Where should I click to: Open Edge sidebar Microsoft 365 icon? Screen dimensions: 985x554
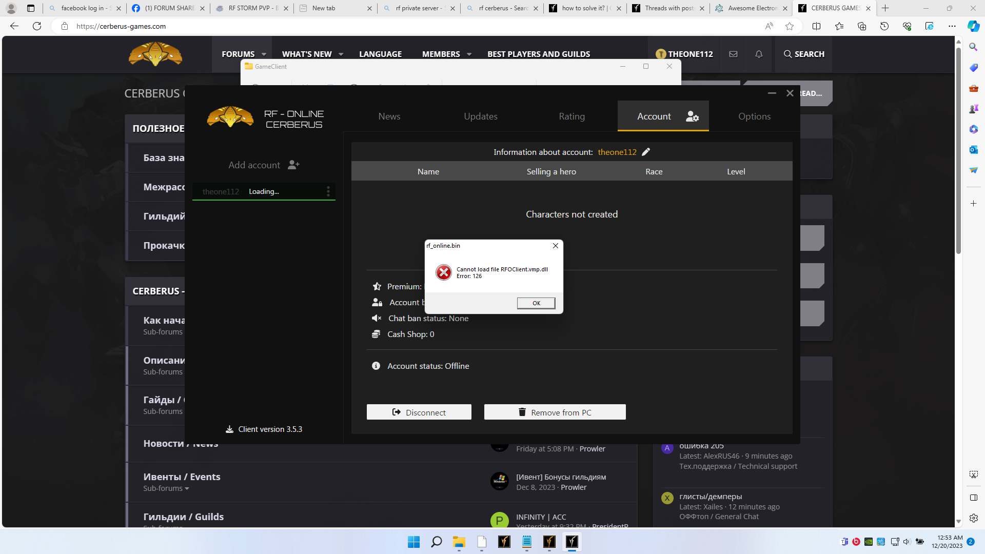click(x=973, y=129)
